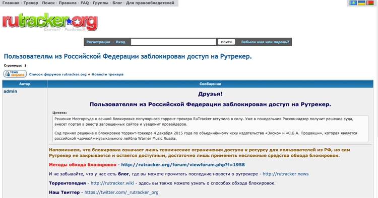Open the Правила menu item
378x198 pixels.
tap(68, 3)
